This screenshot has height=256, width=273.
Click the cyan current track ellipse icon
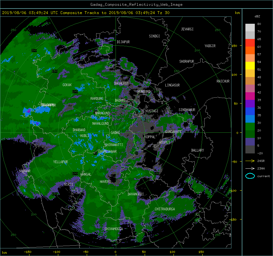tap(250, 176)
